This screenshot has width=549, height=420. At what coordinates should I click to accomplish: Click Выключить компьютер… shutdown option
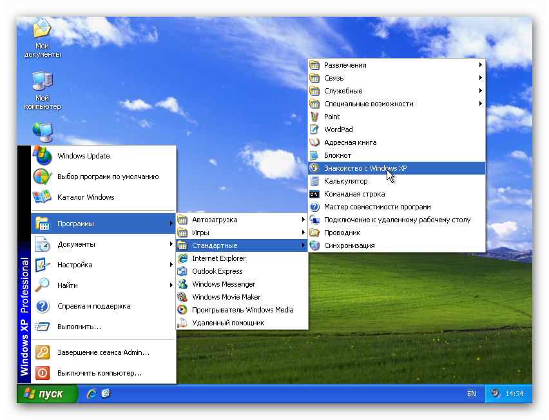(99, 373)
